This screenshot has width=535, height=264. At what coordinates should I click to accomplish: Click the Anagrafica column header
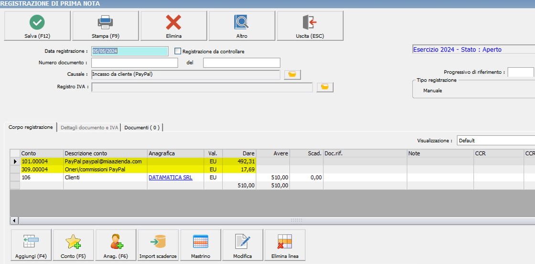pyautogui.click(x=175, y=153)
